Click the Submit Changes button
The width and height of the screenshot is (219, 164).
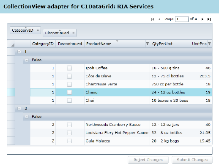tap(192, 160)
